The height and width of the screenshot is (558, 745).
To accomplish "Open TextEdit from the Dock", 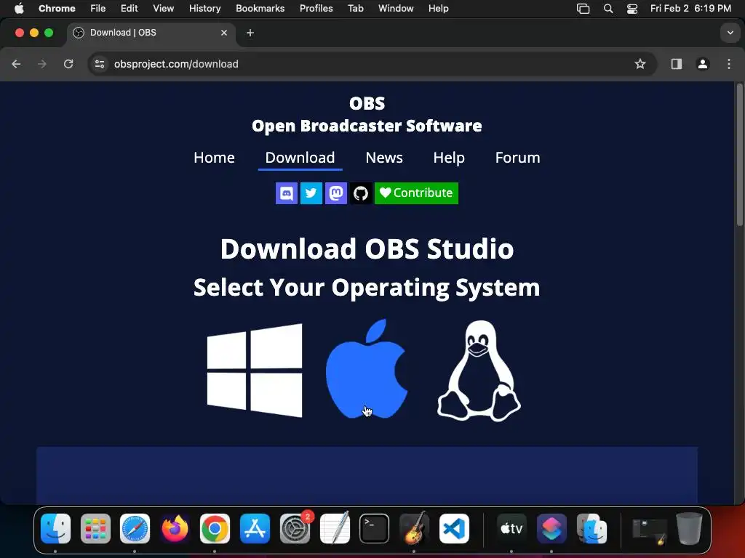I will click(335, 528).
